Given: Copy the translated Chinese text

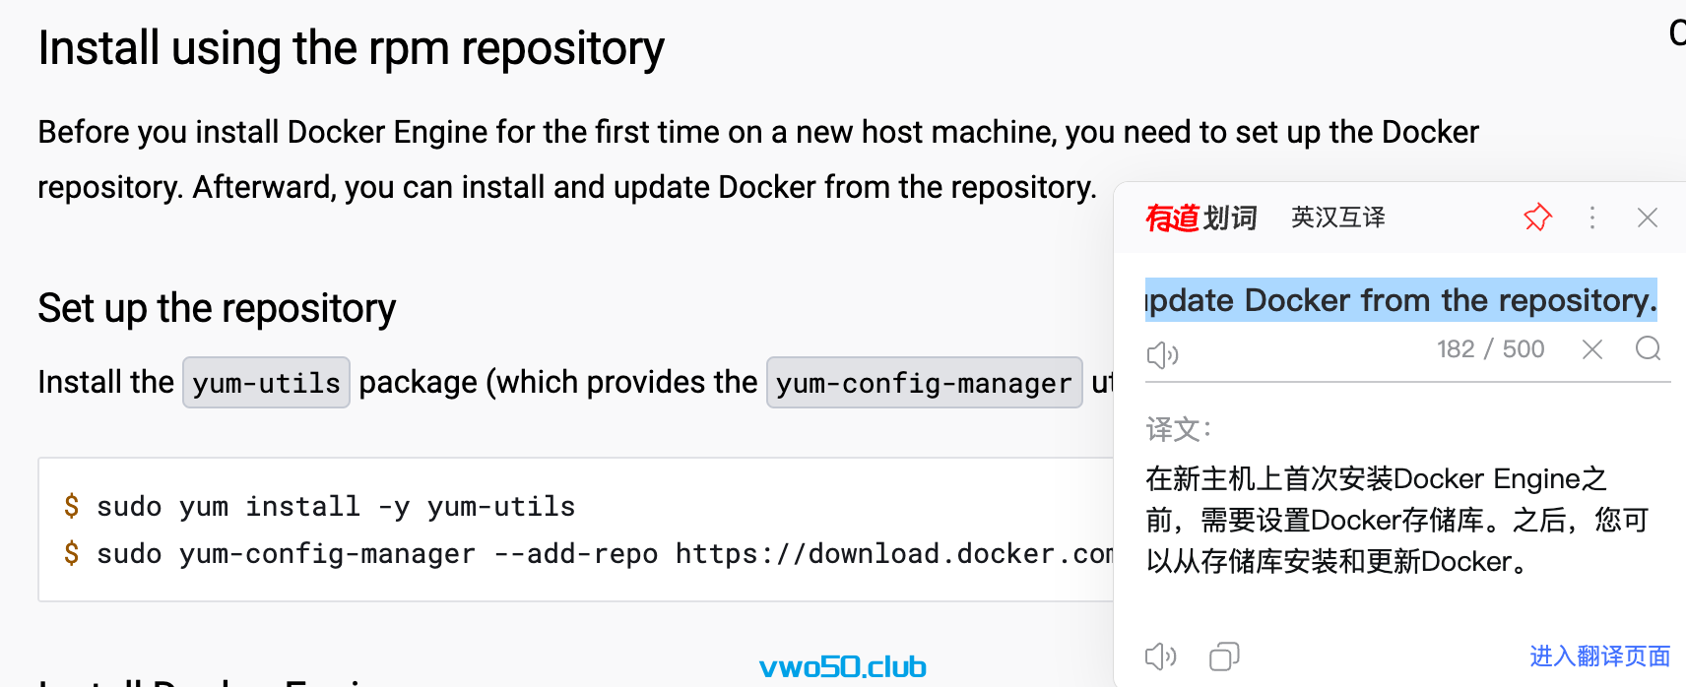Looking at the screenshot, I should [x=1224, y=656].
